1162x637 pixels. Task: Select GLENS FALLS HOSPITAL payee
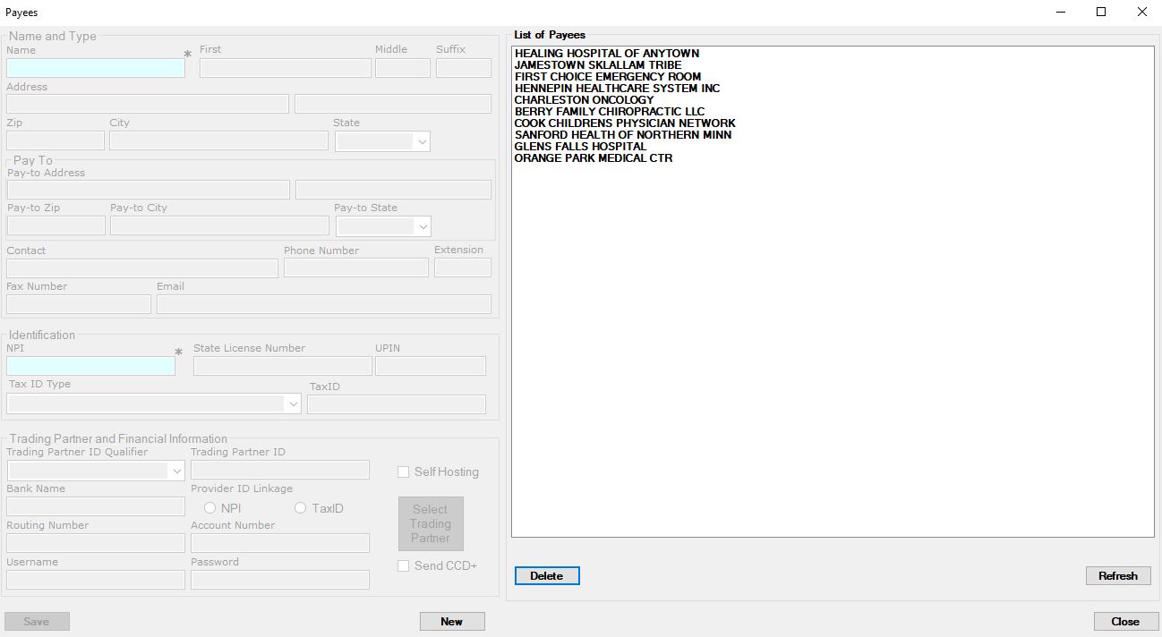(580, 147)
